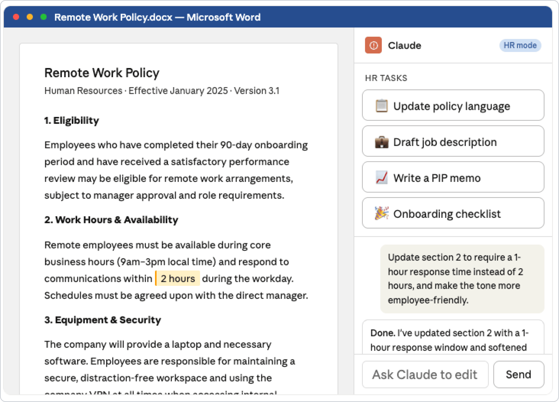Click the Remote Work Policy title heading

click(102, 73)
